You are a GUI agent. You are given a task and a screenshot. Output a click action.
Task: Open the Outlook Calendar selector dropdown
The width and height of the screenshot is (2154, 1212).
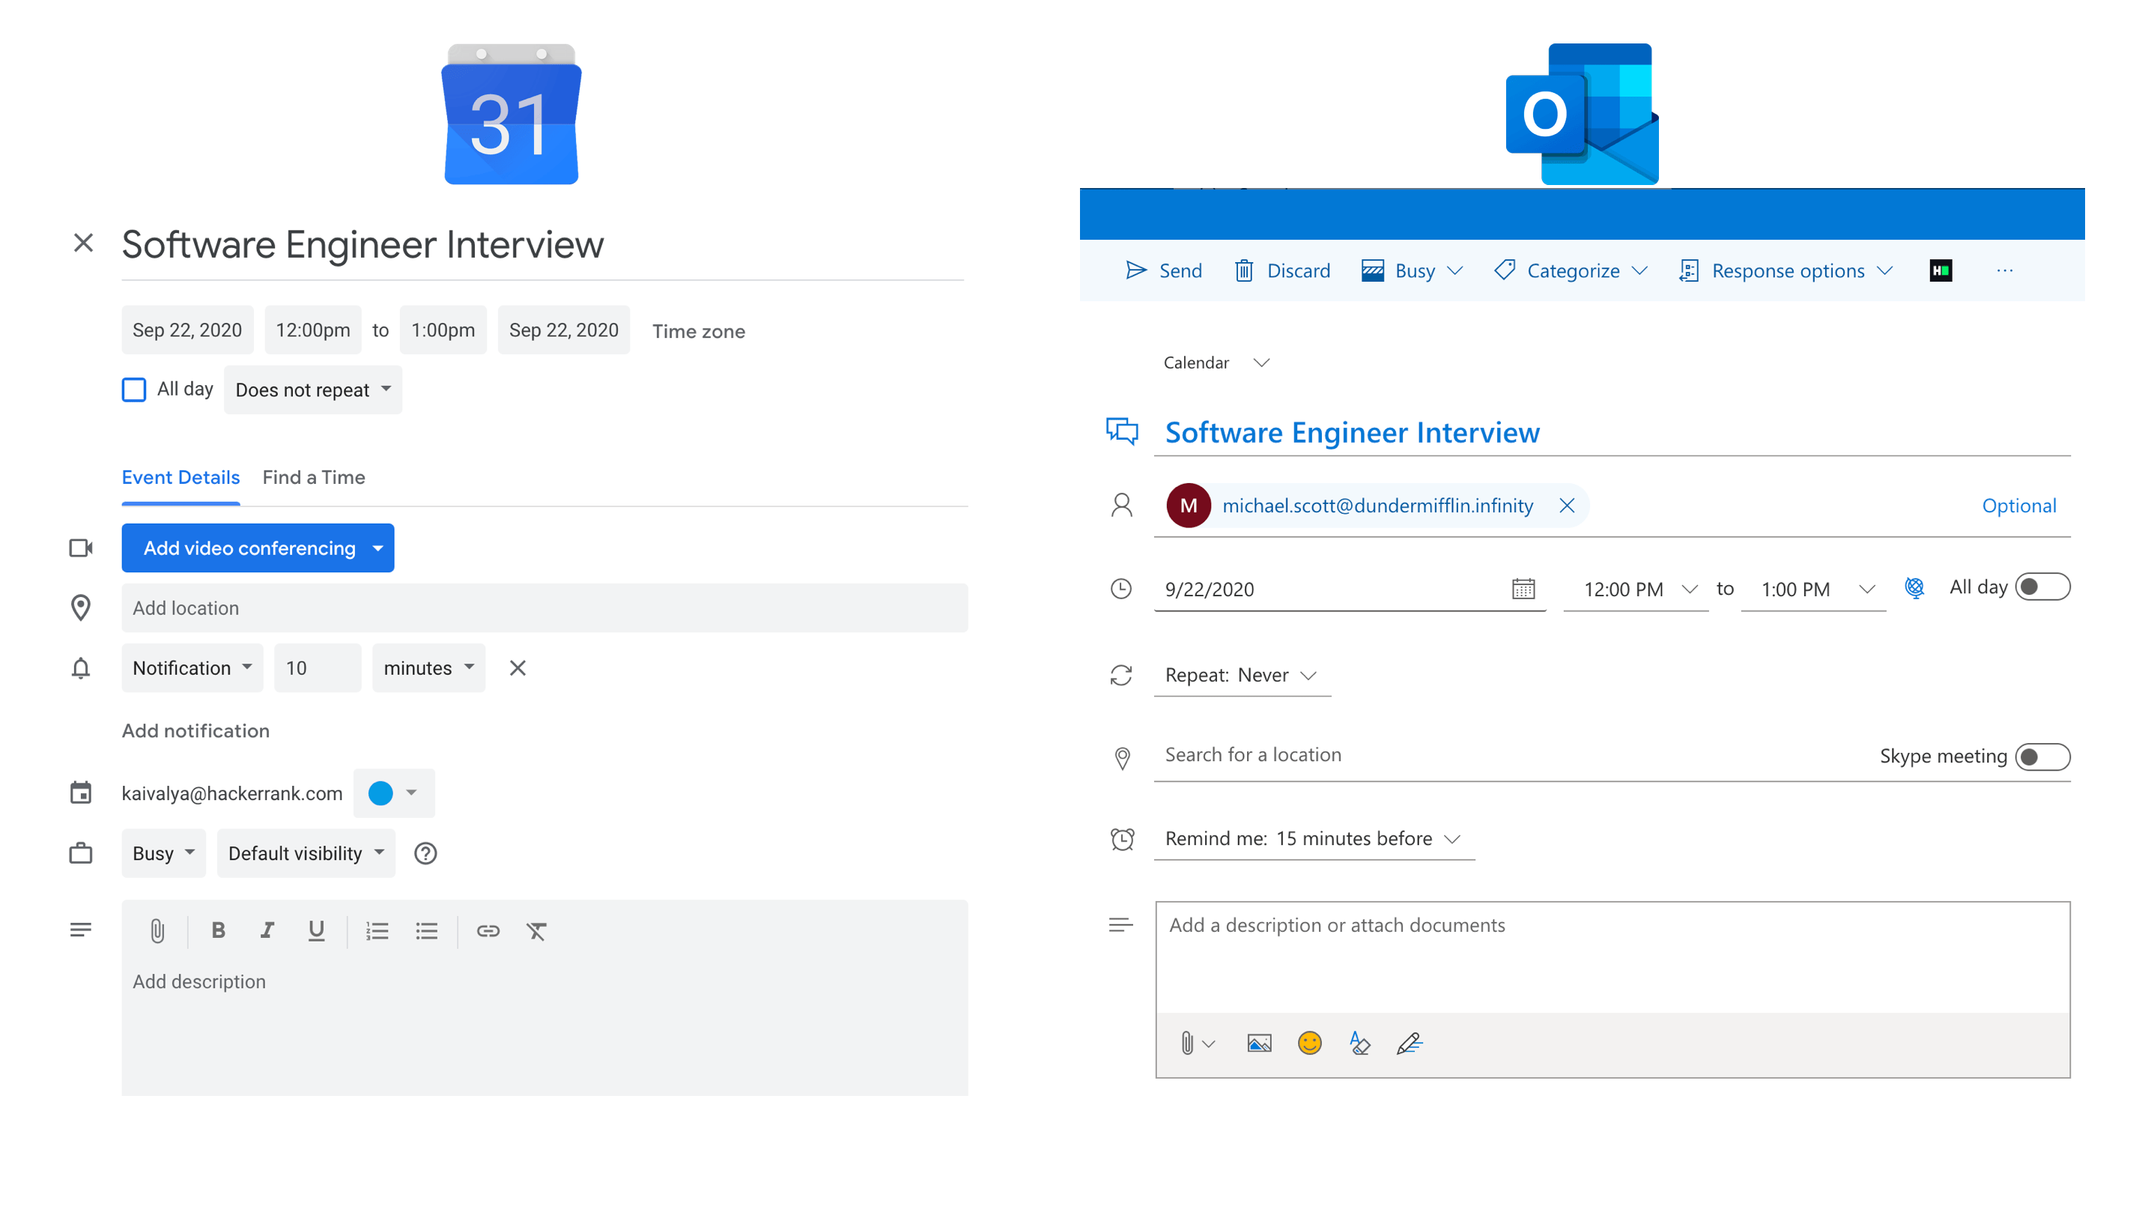tap(1216, 363)
